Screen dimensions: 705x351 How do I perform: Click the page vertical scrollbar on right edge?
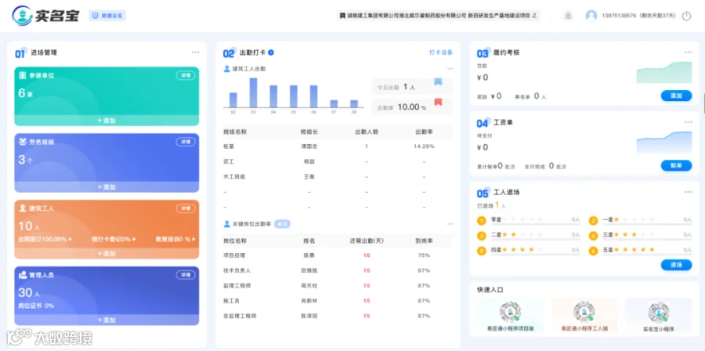point(703,103)
